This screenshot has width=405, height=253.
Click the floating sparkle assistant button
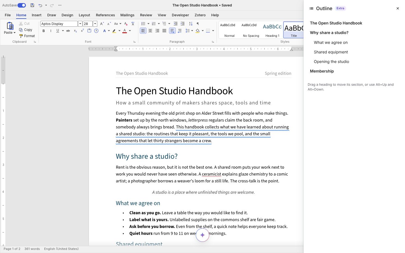pyautogui.click(x=202, y=235)
